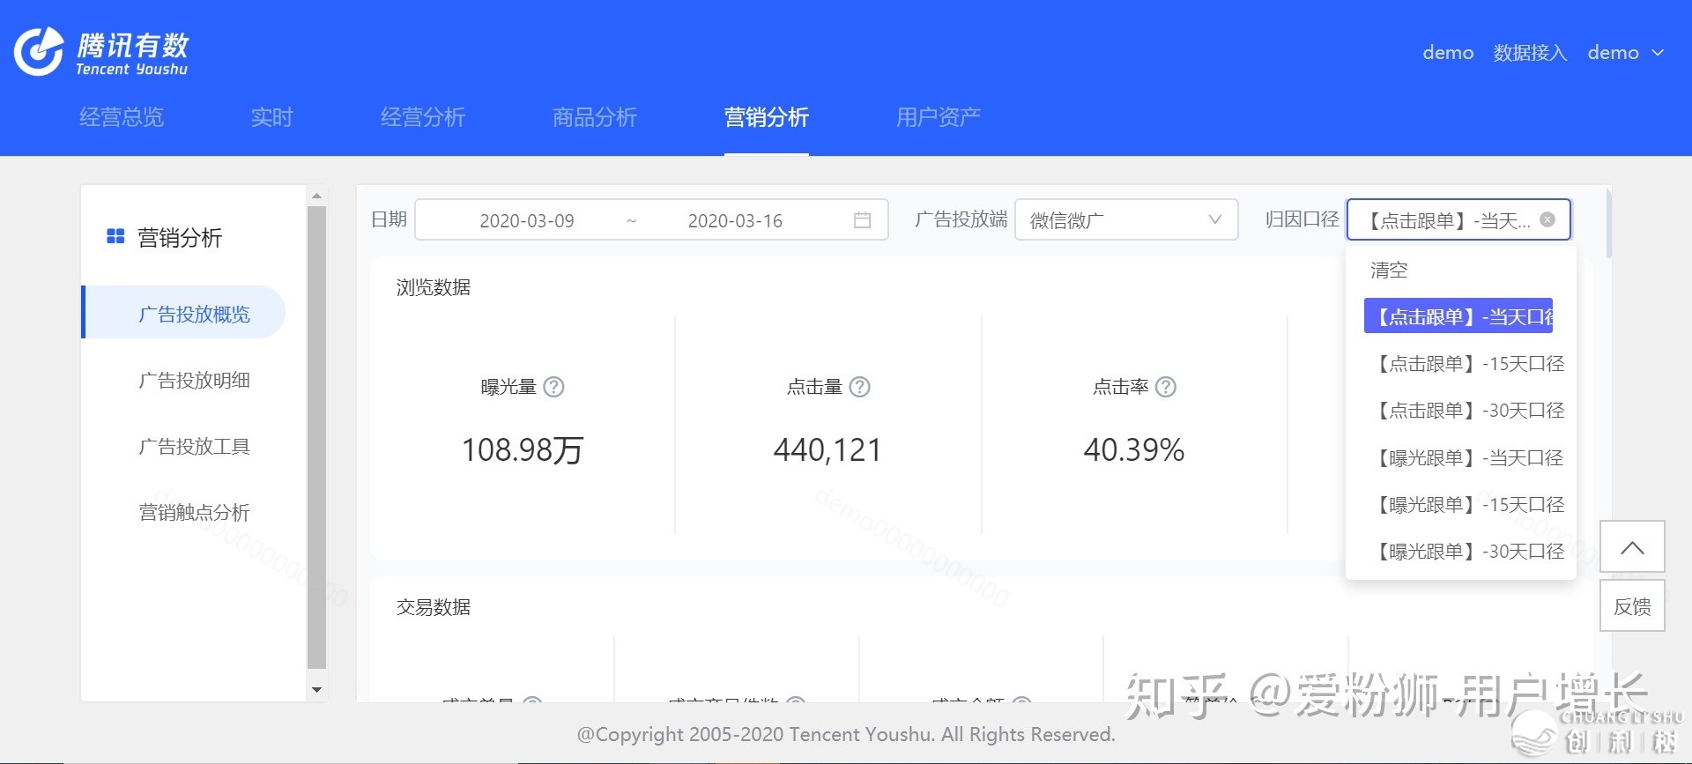The width and height of the screenshot is (1692, 764).
Task: Click the start date 2020-03-09 field
Action: 527,220
